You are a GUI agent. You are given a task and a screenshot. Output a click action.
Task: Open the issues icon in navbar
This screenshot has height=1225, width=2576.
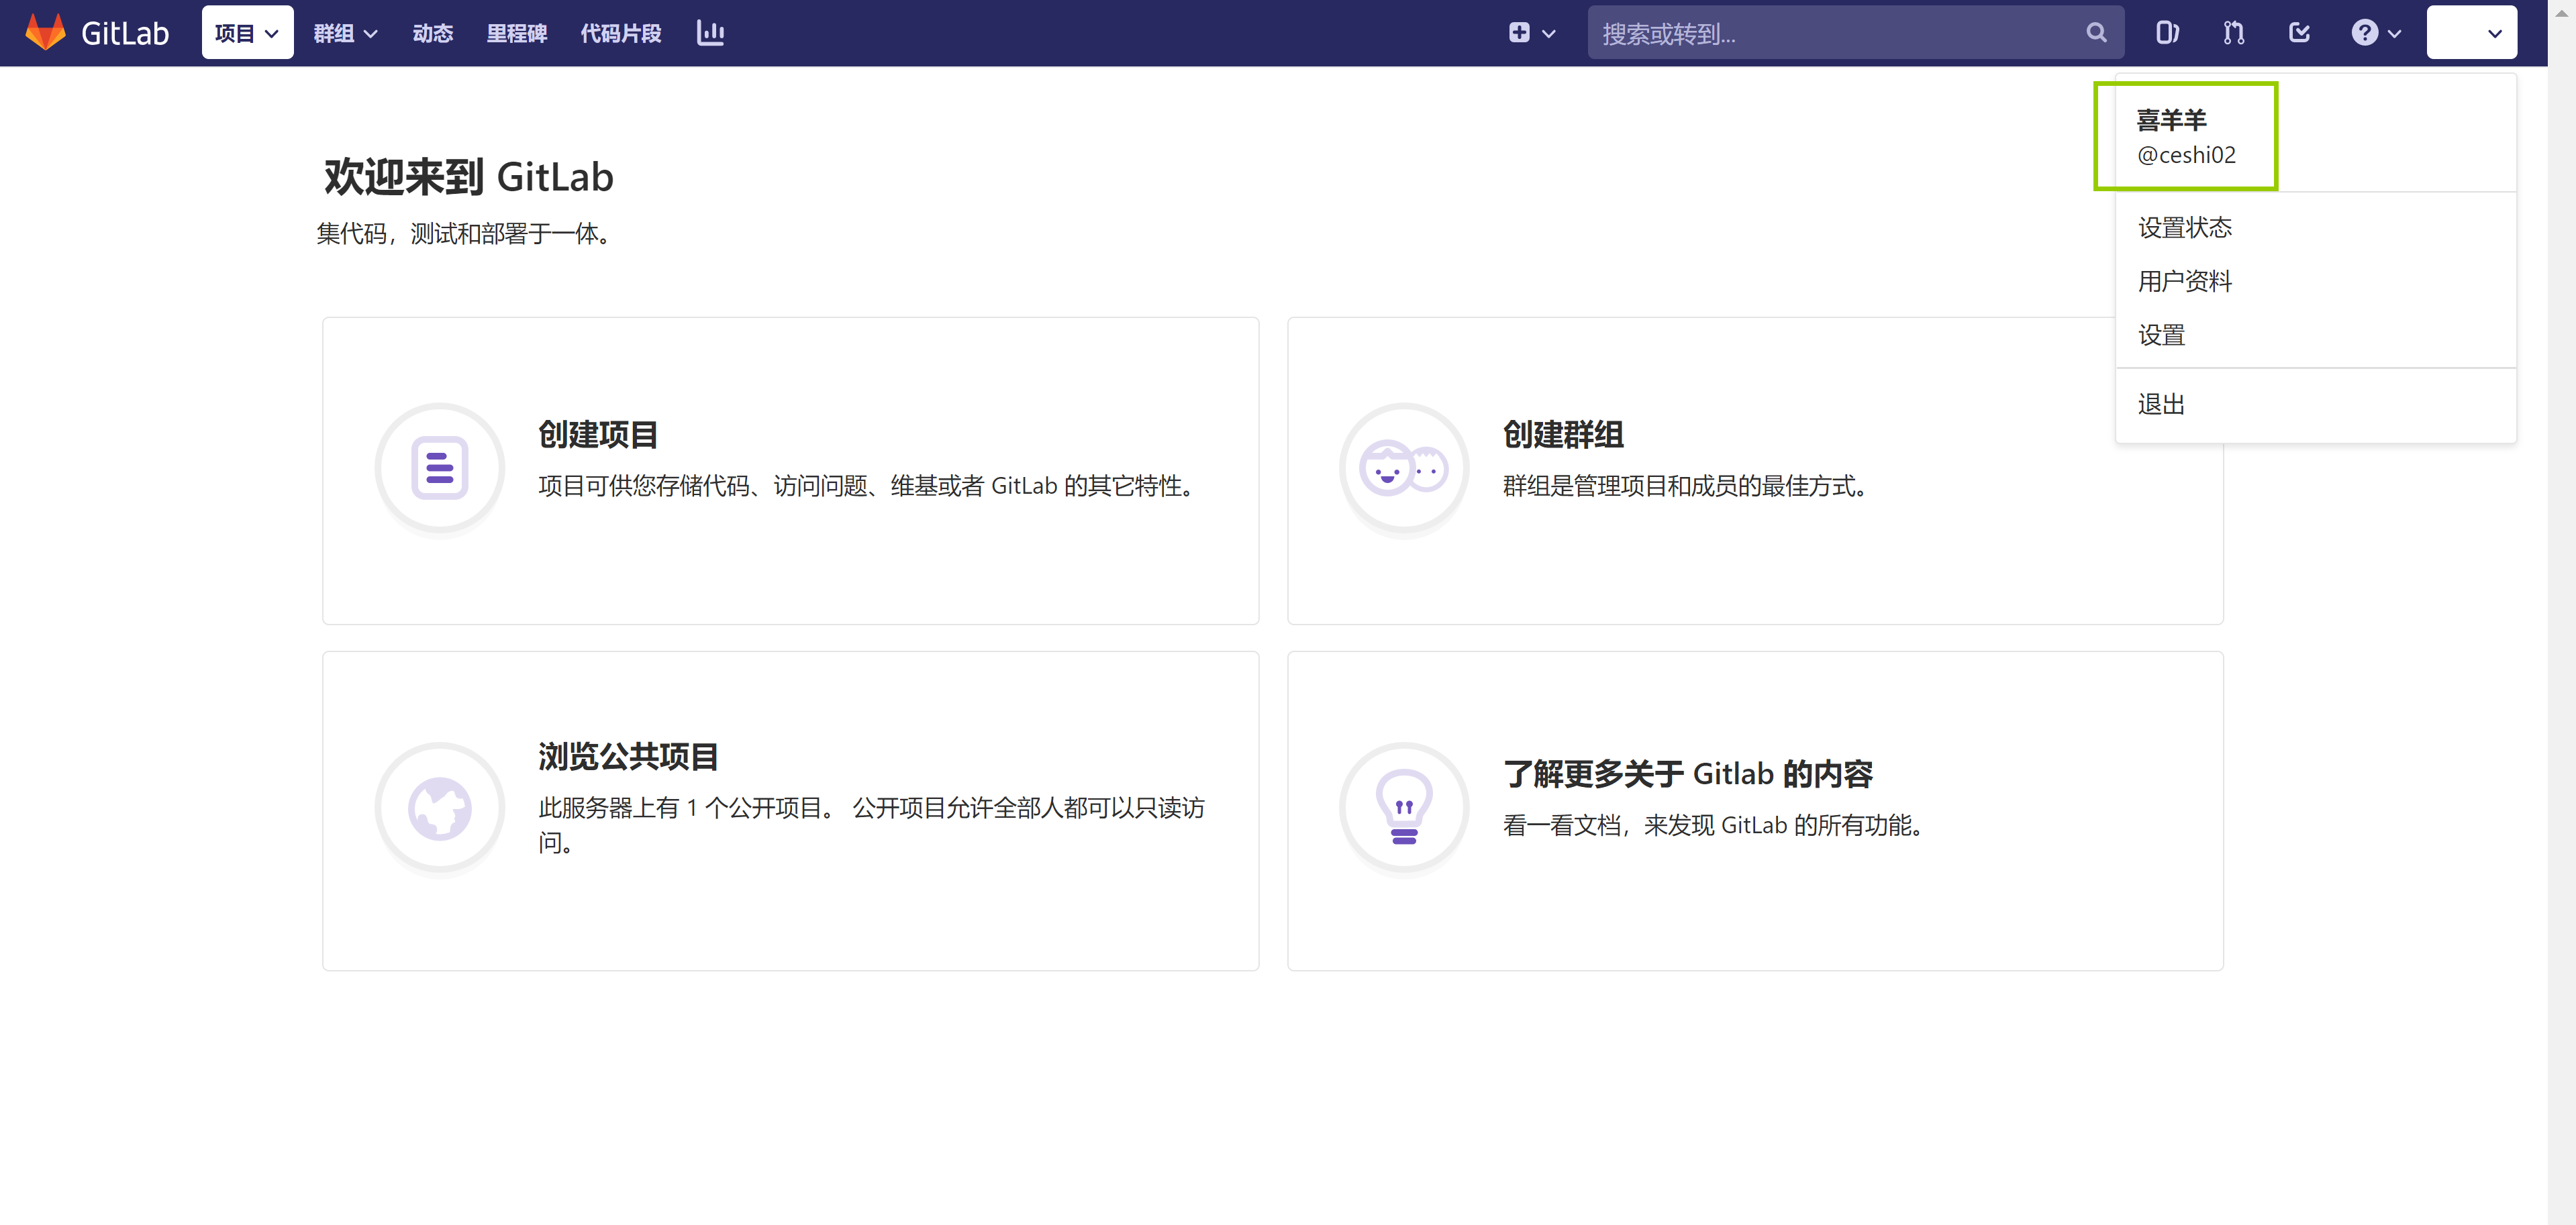(2167, 33)
